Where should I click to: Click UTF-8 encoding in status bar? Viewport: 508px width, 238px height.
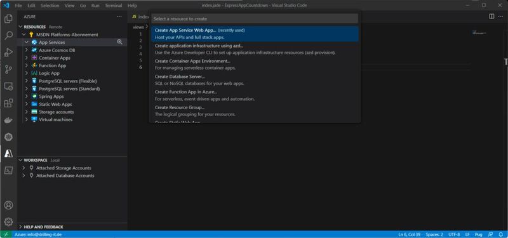pos(454,234)
